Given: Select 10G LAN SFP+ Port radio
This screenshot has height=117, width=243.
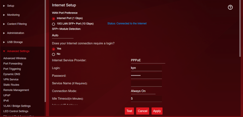Looking at the screenshot, I should pyautogui.click(x=53, y=24).
